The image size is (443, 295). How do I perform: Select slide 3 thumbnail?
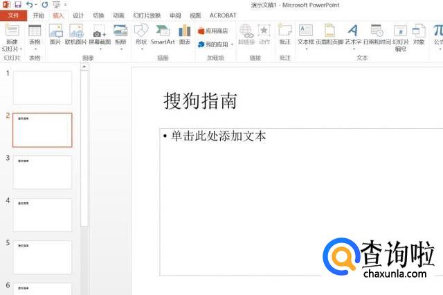coord(42,172)
